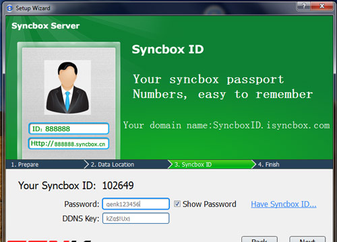Close the Setup Wizard window
This screenshot has height=242, width=337.
pos(321,6)
